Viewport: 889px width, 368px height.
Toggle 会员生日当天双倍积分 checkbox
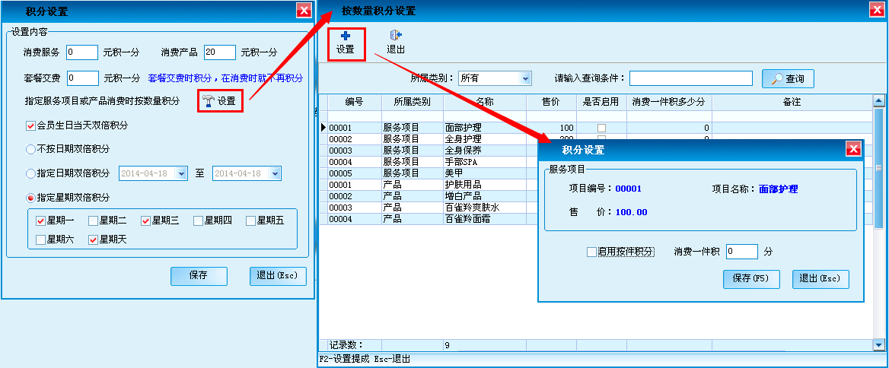point(30,125)
